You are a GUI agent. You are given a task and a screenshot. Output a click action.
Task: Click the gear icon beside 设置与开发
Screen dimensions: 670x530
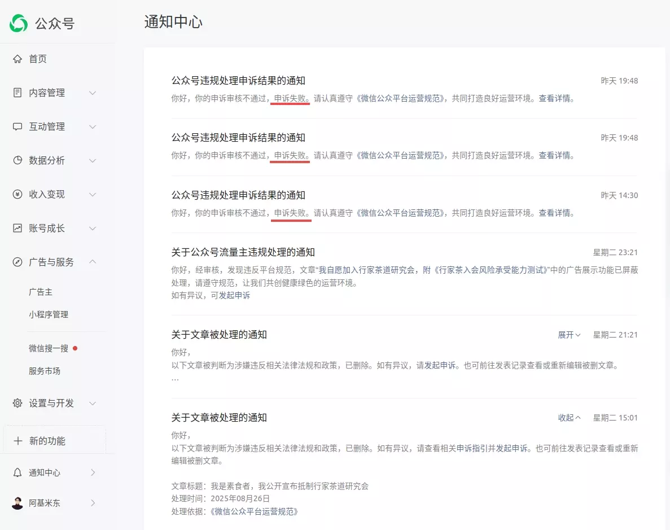click(x=17, y=403)
